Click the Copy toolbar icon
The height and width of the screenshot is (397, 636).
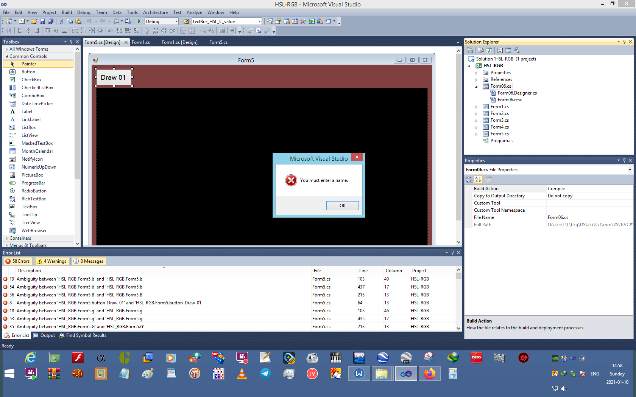point(70,22)
